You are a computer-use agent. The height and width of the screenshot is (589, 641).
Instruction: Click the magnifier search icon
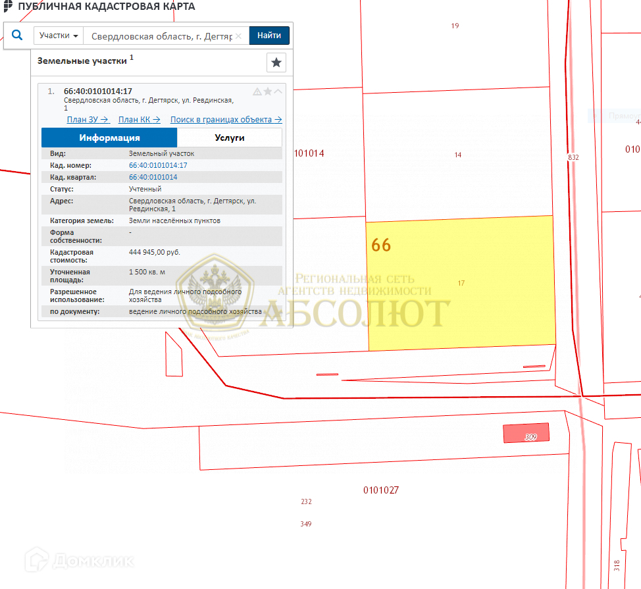pyautogui.click(x=16, y=35)
